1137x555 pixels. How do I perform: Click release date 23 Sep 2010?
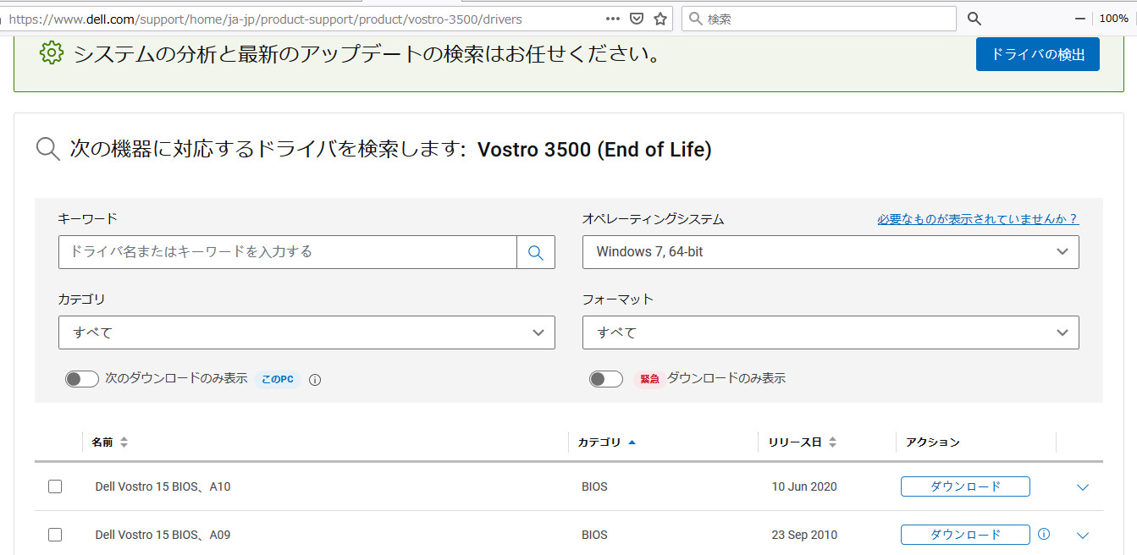pyautogui.click(x=804, y=535)
